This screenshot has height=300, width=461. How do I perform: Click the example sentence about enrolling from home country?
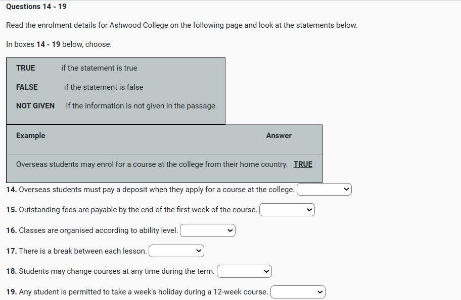(152, 164)
